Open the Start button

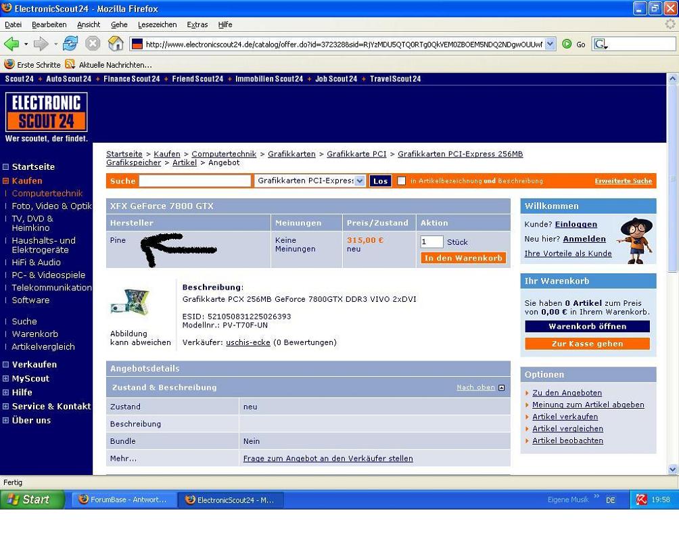pos(32,499)
